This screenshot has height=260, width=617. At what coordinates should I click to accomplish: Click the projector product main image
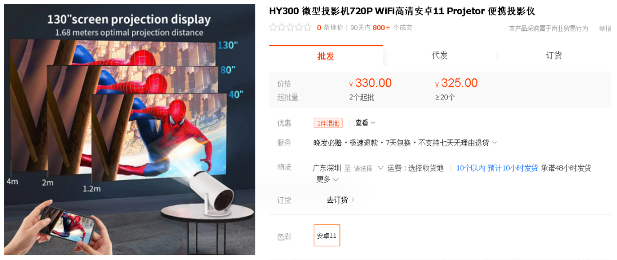130,129
